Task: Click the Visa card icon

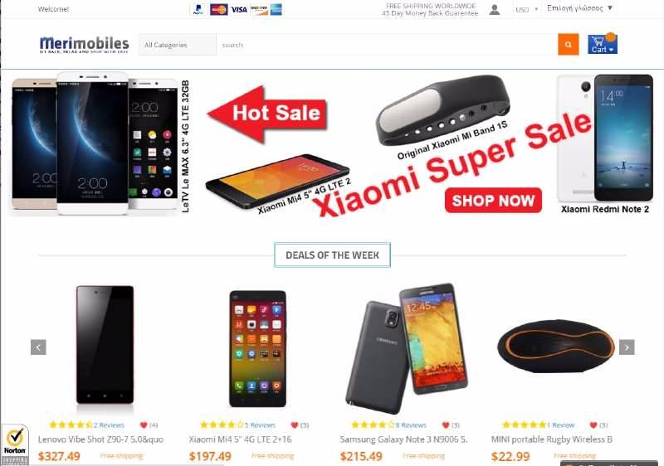Action: coord(239,9)
